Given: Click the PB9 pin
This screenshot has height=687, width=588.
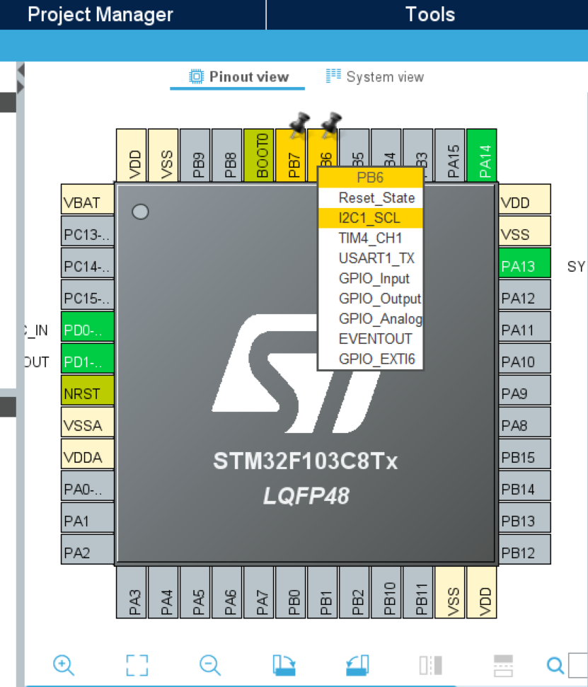Looking at the screenshot, I should [195, 156].
